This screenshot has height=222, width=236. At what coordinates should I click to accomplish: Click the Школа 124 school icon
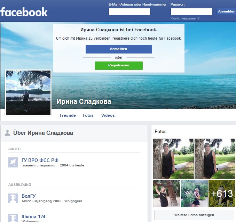[13, 218]
